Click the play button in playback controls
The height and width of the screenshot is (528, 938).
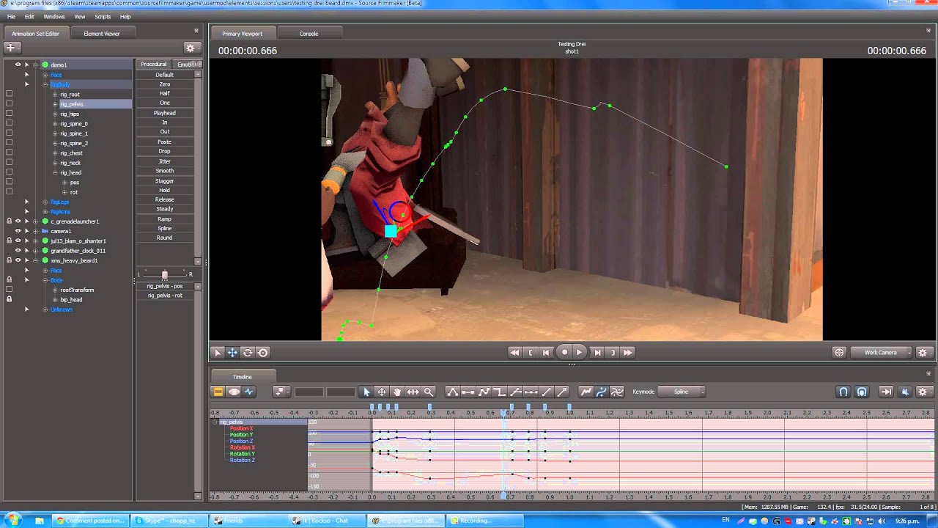pos(579,353)
